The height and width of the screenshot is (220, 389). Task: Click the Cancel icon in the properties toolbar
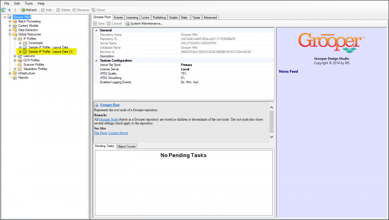(x=108, y=23)
